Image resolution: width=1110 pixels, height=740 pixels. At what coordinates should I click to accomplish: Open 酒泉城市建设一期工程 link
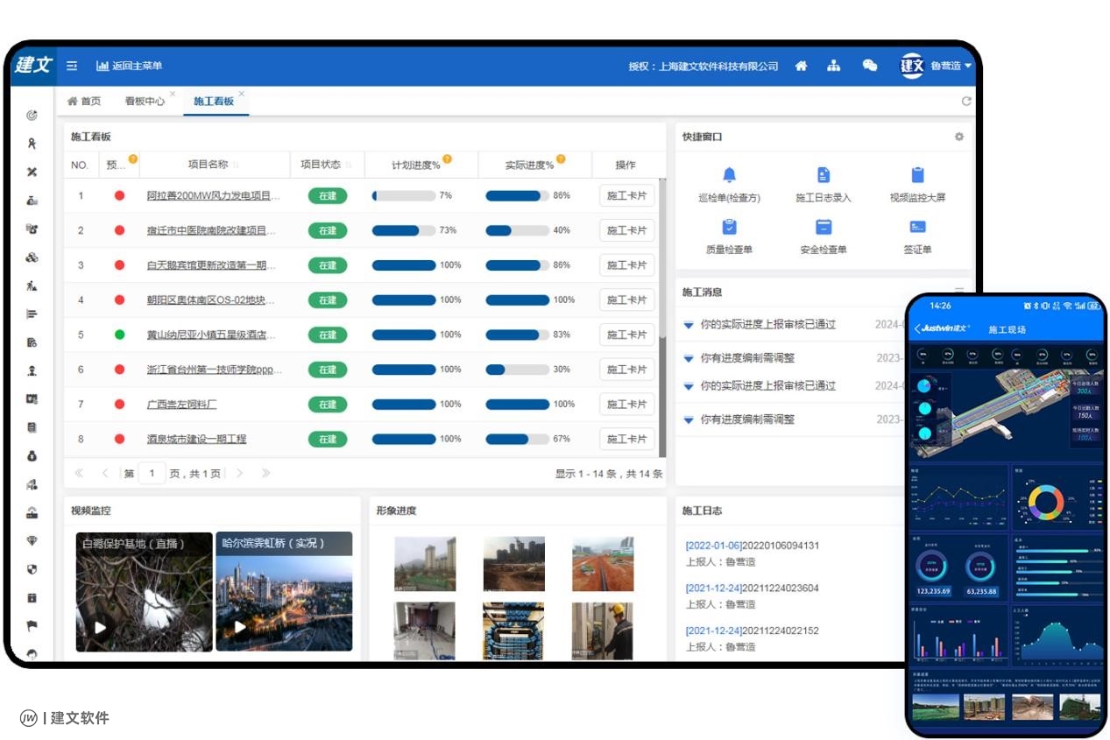[196, 439]
